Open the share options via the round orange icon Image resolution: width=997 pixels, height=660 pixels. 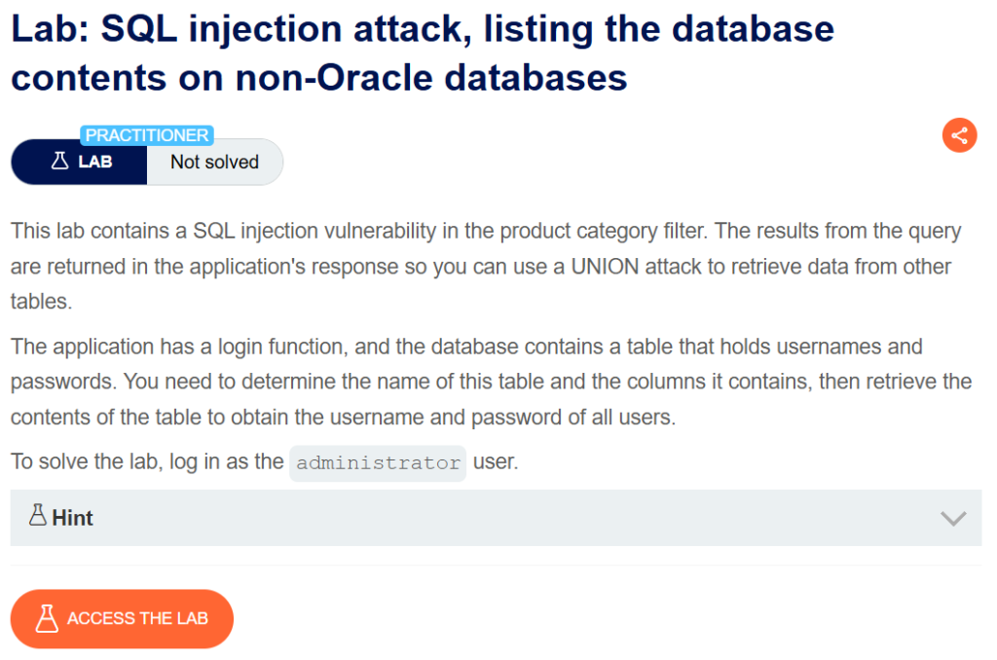960,135
